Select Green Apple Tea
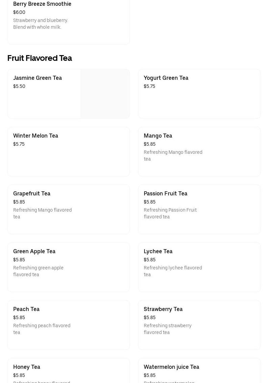The width and height of the screenshot is (272, 383). pyautogui.click(x=68, y=267)
